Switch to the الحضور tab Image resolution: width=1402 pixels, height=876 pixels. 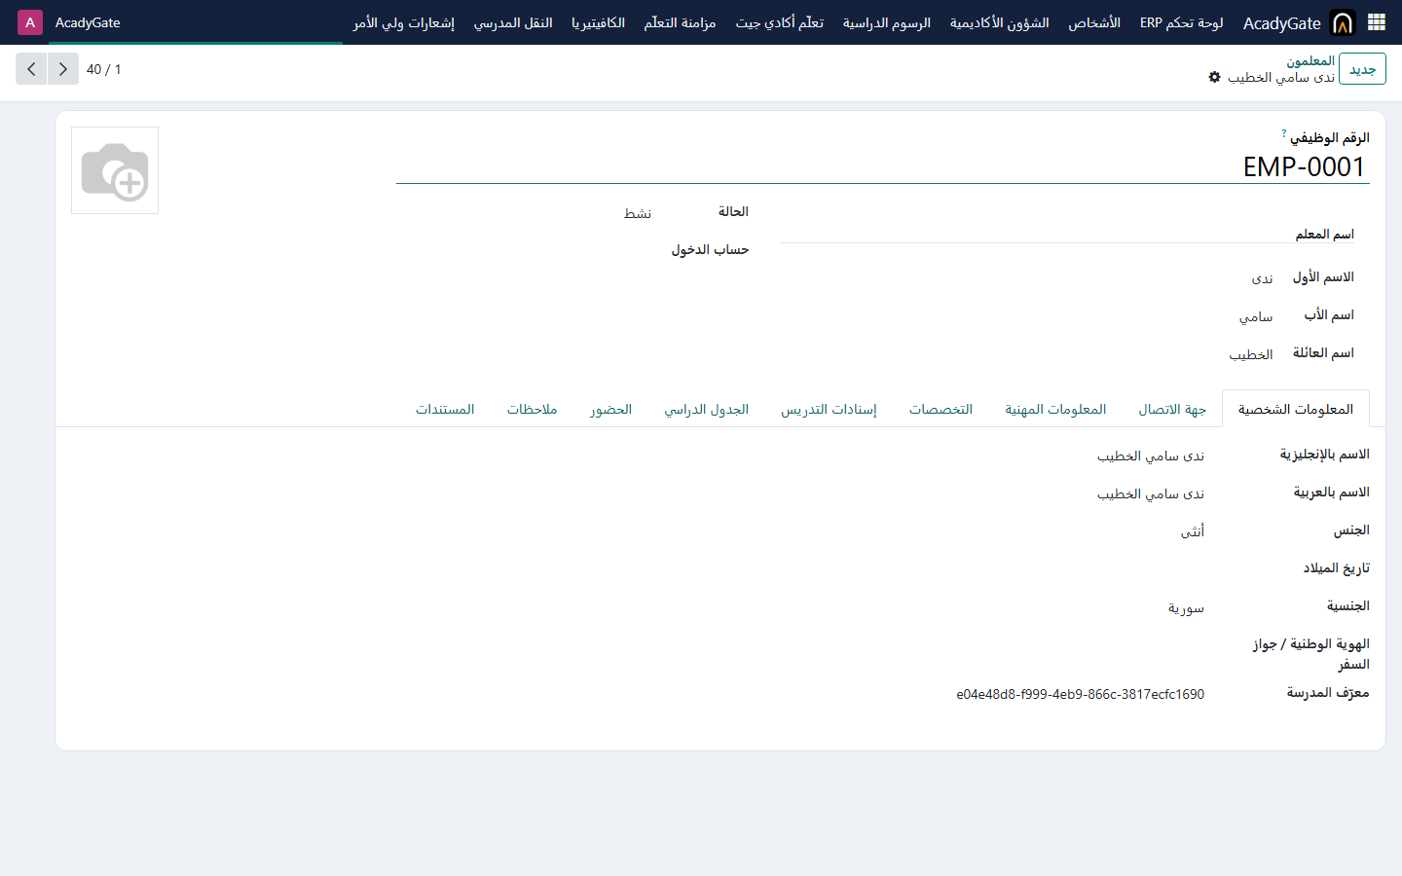pyautogui.click(x=610, y=409)
